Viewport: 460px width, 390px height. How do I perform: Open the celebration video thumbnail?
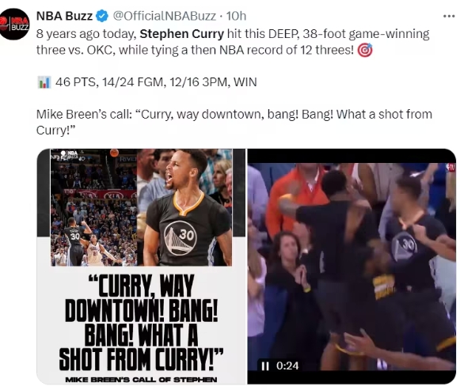click(x=352, y=267)
